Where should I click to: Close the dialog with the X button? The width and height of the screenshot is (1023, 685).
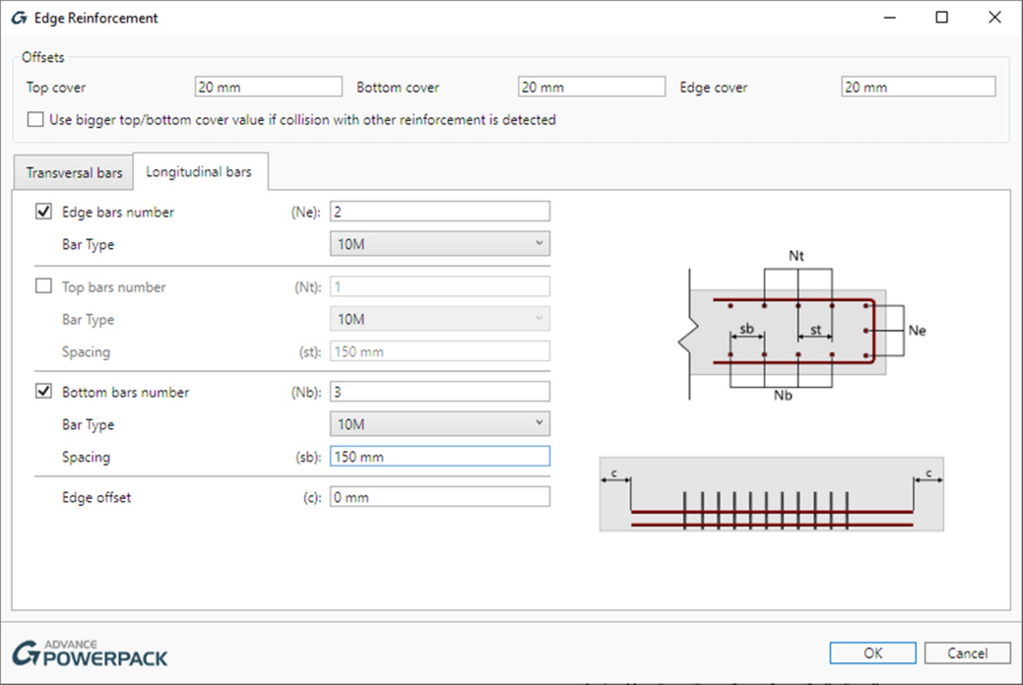[994, 18]
